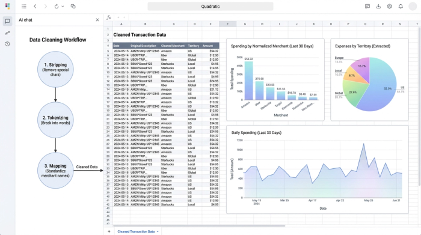
Task: Click the Stripping workflow node
Action: click(55, 69)
